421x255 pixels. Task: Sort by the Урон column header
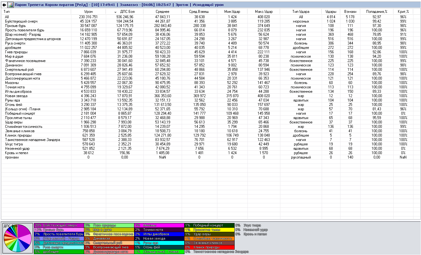(89, 12)
